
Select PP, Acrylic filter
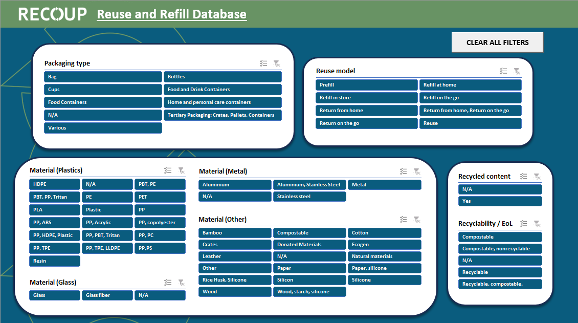[x=107, y=223]
